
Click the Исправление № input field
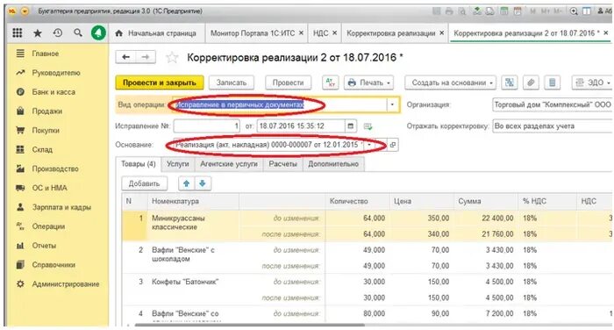[207, 126]
